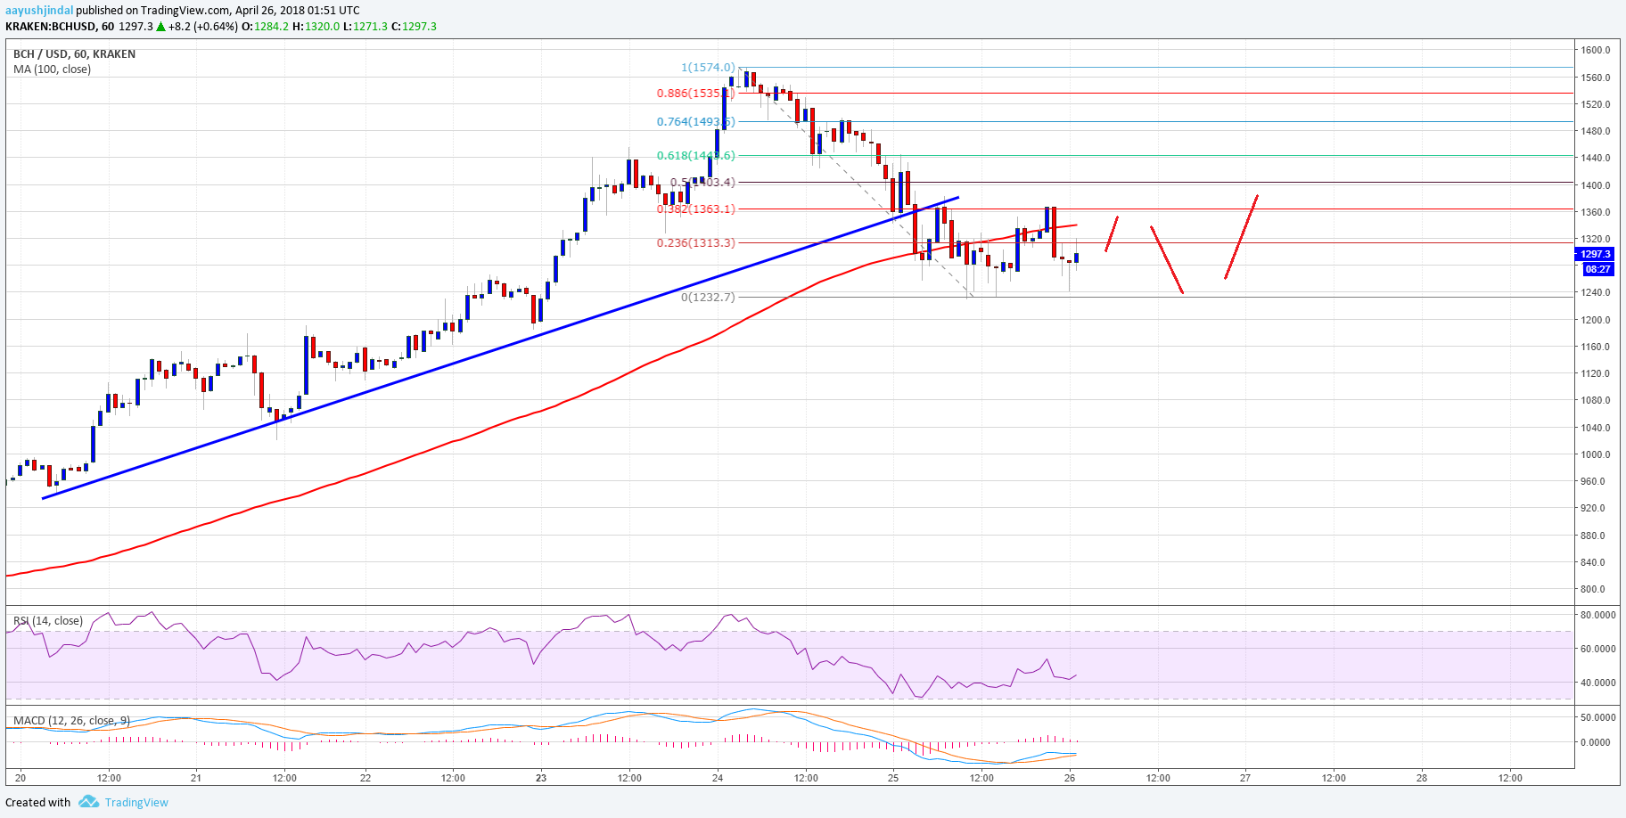1626x818 pixels.
Task: Click the 1600.0 price axis label
Action: pos(1596,51)
